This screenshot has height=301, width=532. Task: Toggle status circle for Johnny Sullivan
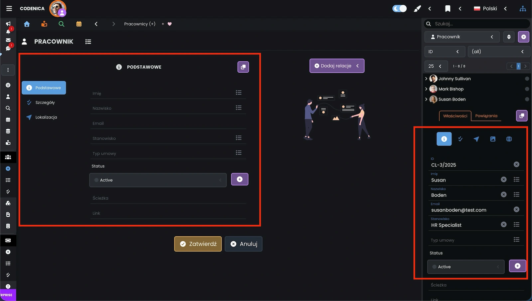[527, 79]
